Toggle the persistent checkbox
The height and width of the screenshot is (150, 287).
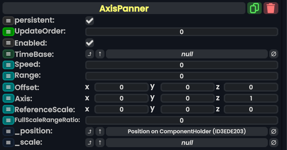click(x=90, y=21)
